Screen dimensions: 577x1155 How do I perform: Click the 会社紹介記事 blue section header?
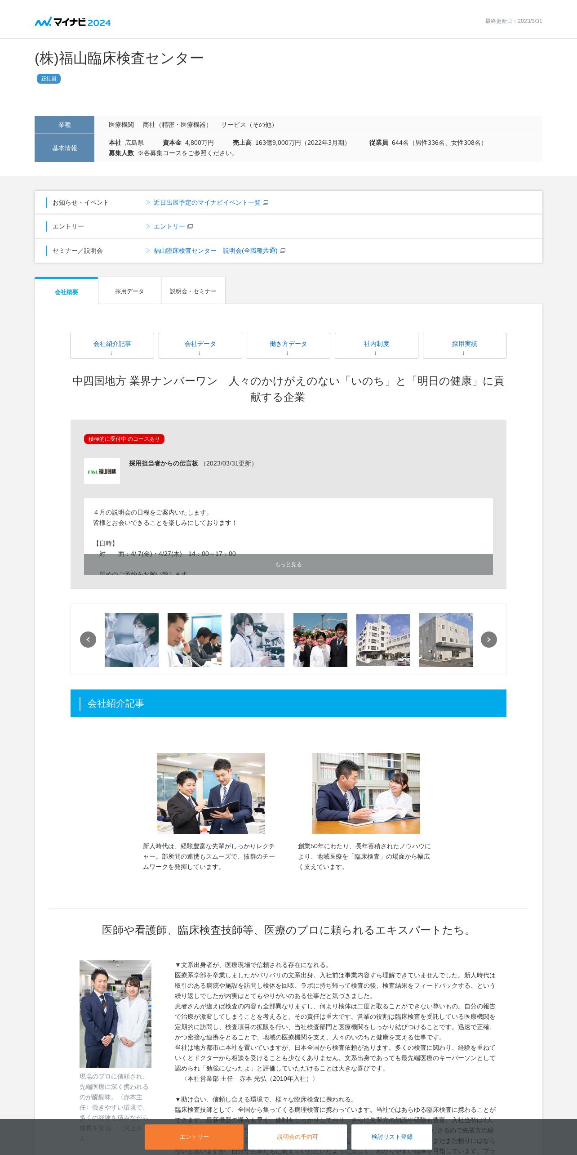point(288,703)
